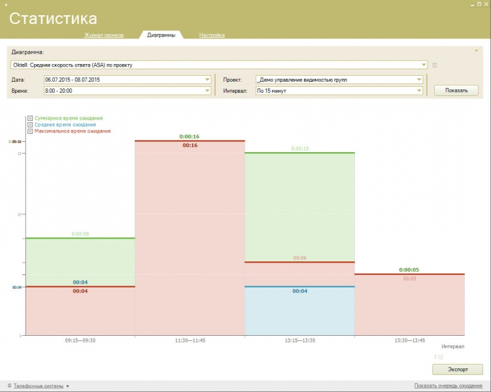Click the 0:00:08 value label

(80, 234)
